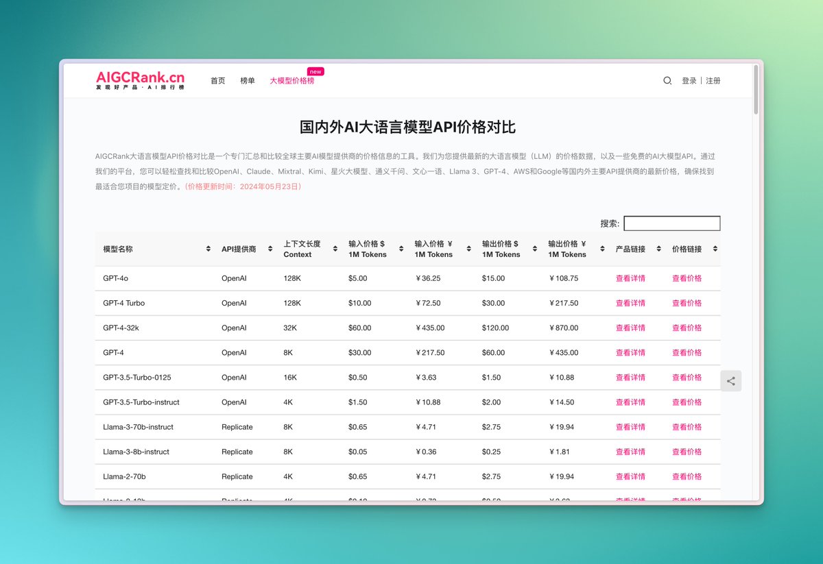This screenshot has height=564, width=823.
Task: Sort by API提供商 column arrows
Action: [270, 249]
